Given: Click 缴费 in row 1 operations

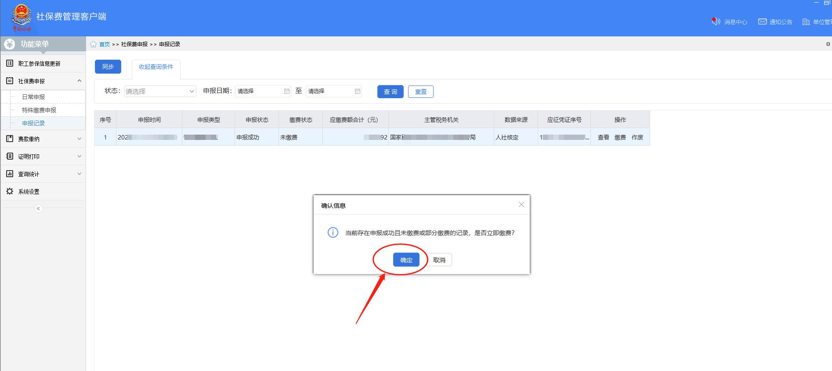Looking at the screenshot, I should coord(620,137).
